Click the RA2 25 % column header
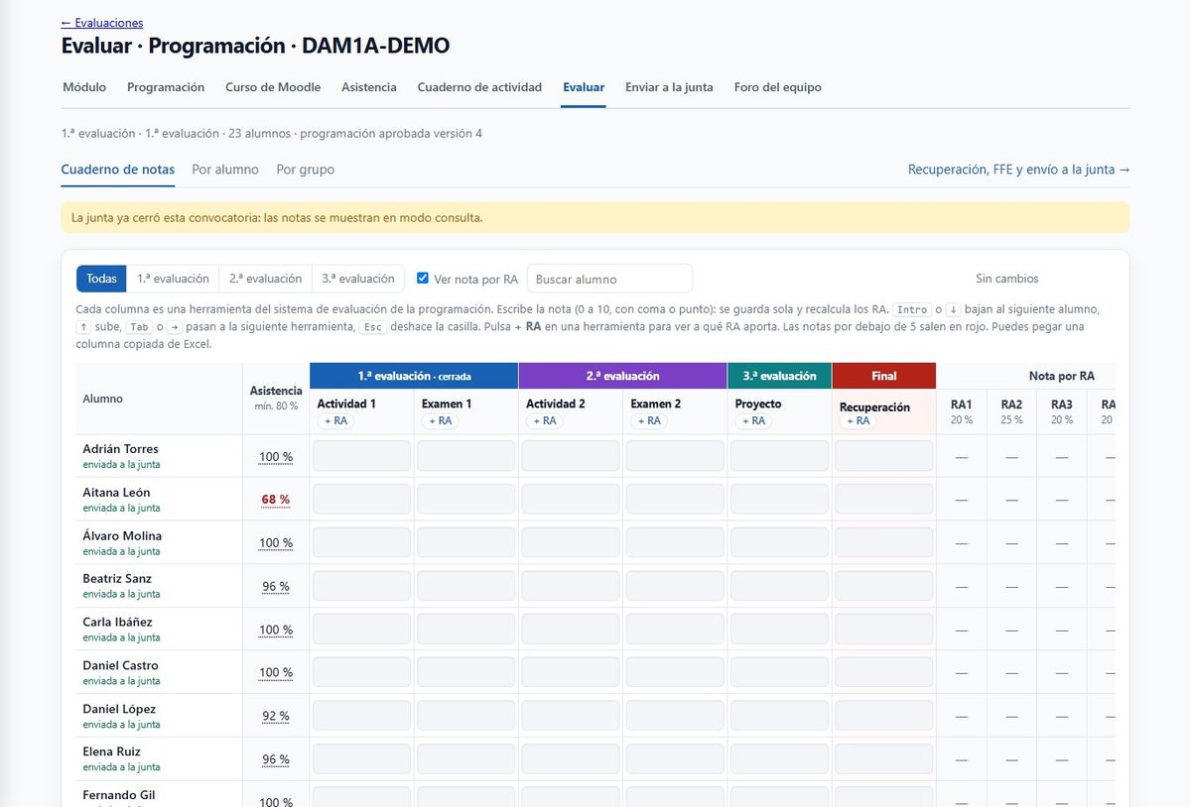This screenshot has height=807, width=1191. pos(1011,411)
